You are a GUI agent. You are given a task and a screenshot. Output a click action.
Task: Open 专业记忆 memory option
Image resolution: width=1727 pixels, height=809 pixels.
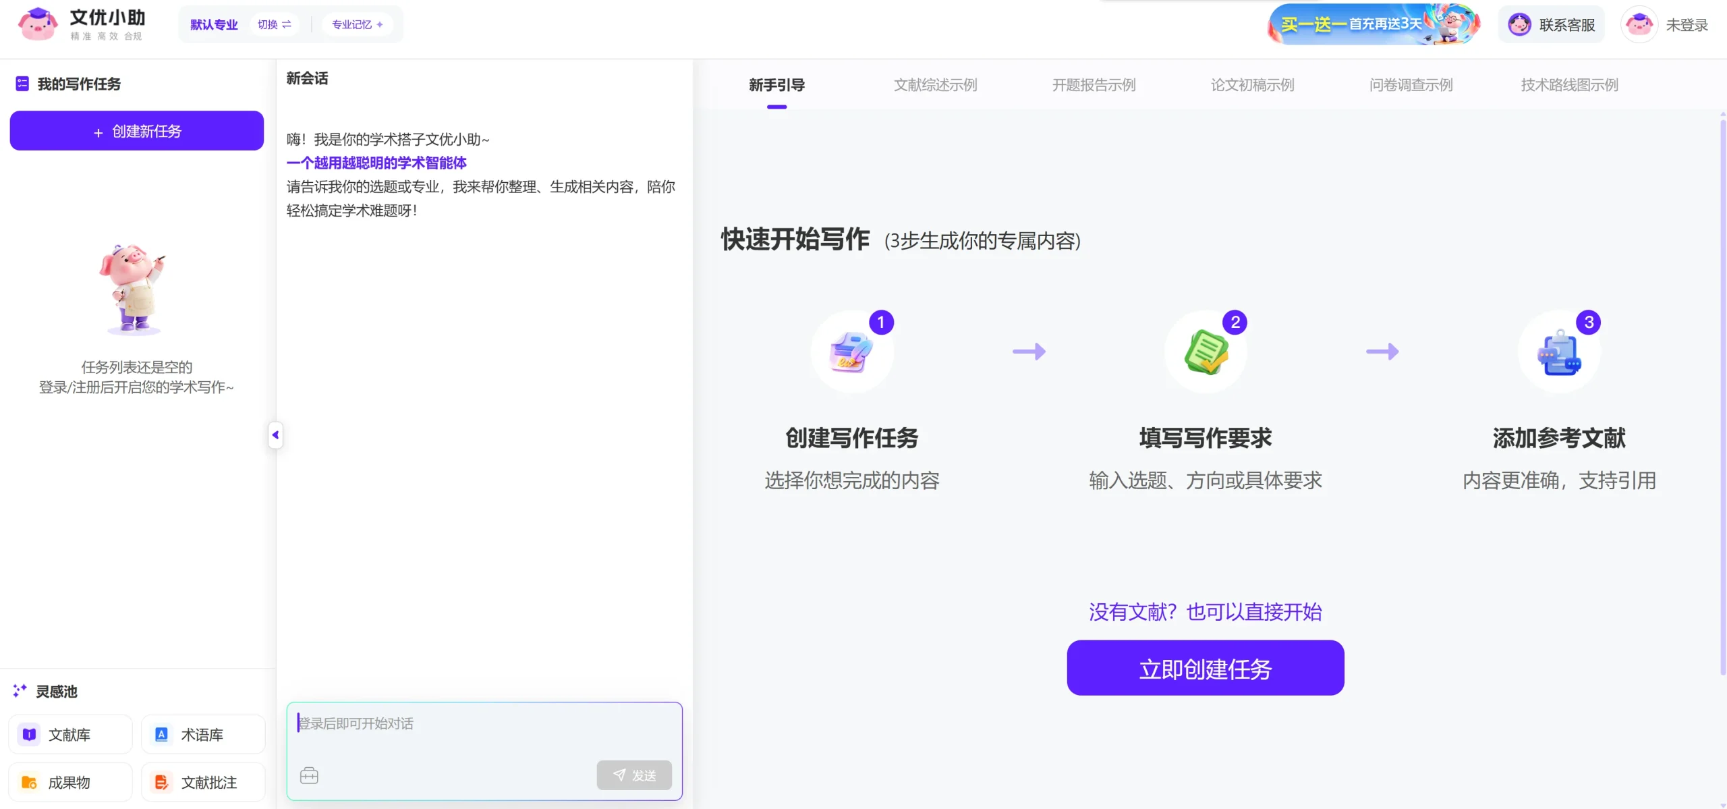click(x=358, y=24)
